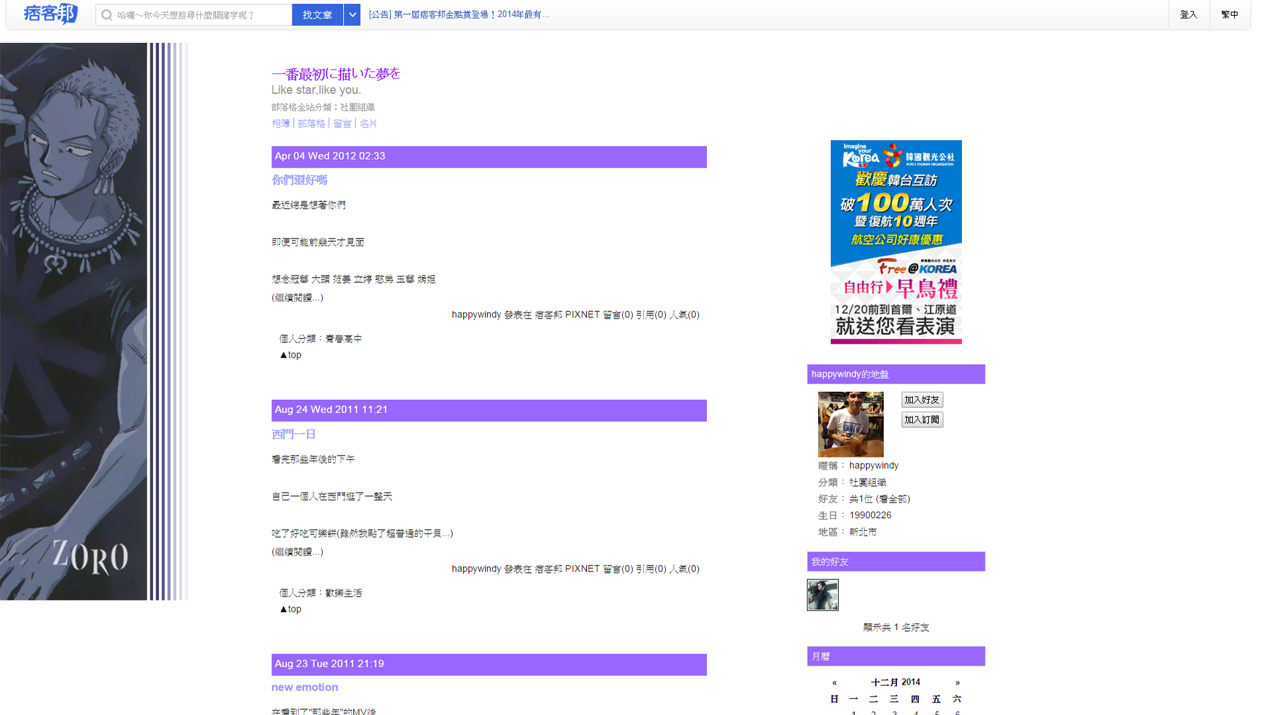
Task: Click Zoro artwork sidebar image
Action: click(94, 322)
